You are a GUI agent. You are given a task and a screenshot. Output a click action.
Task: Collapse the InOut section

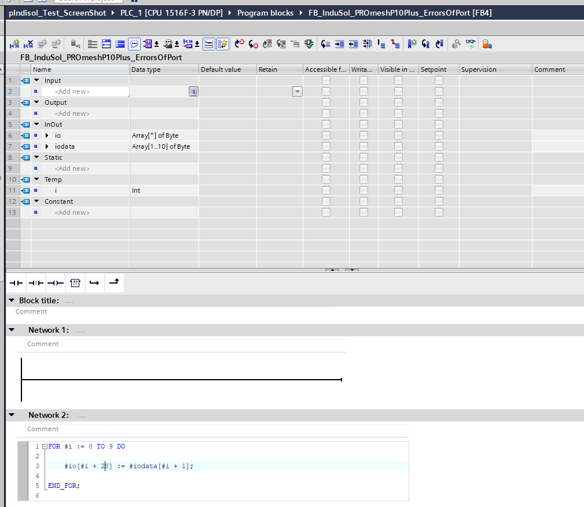point(36,124)
